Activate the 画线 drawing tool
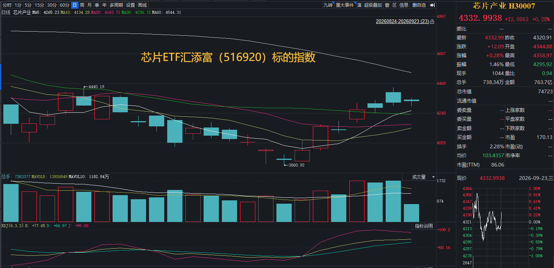 click(142, 5)
